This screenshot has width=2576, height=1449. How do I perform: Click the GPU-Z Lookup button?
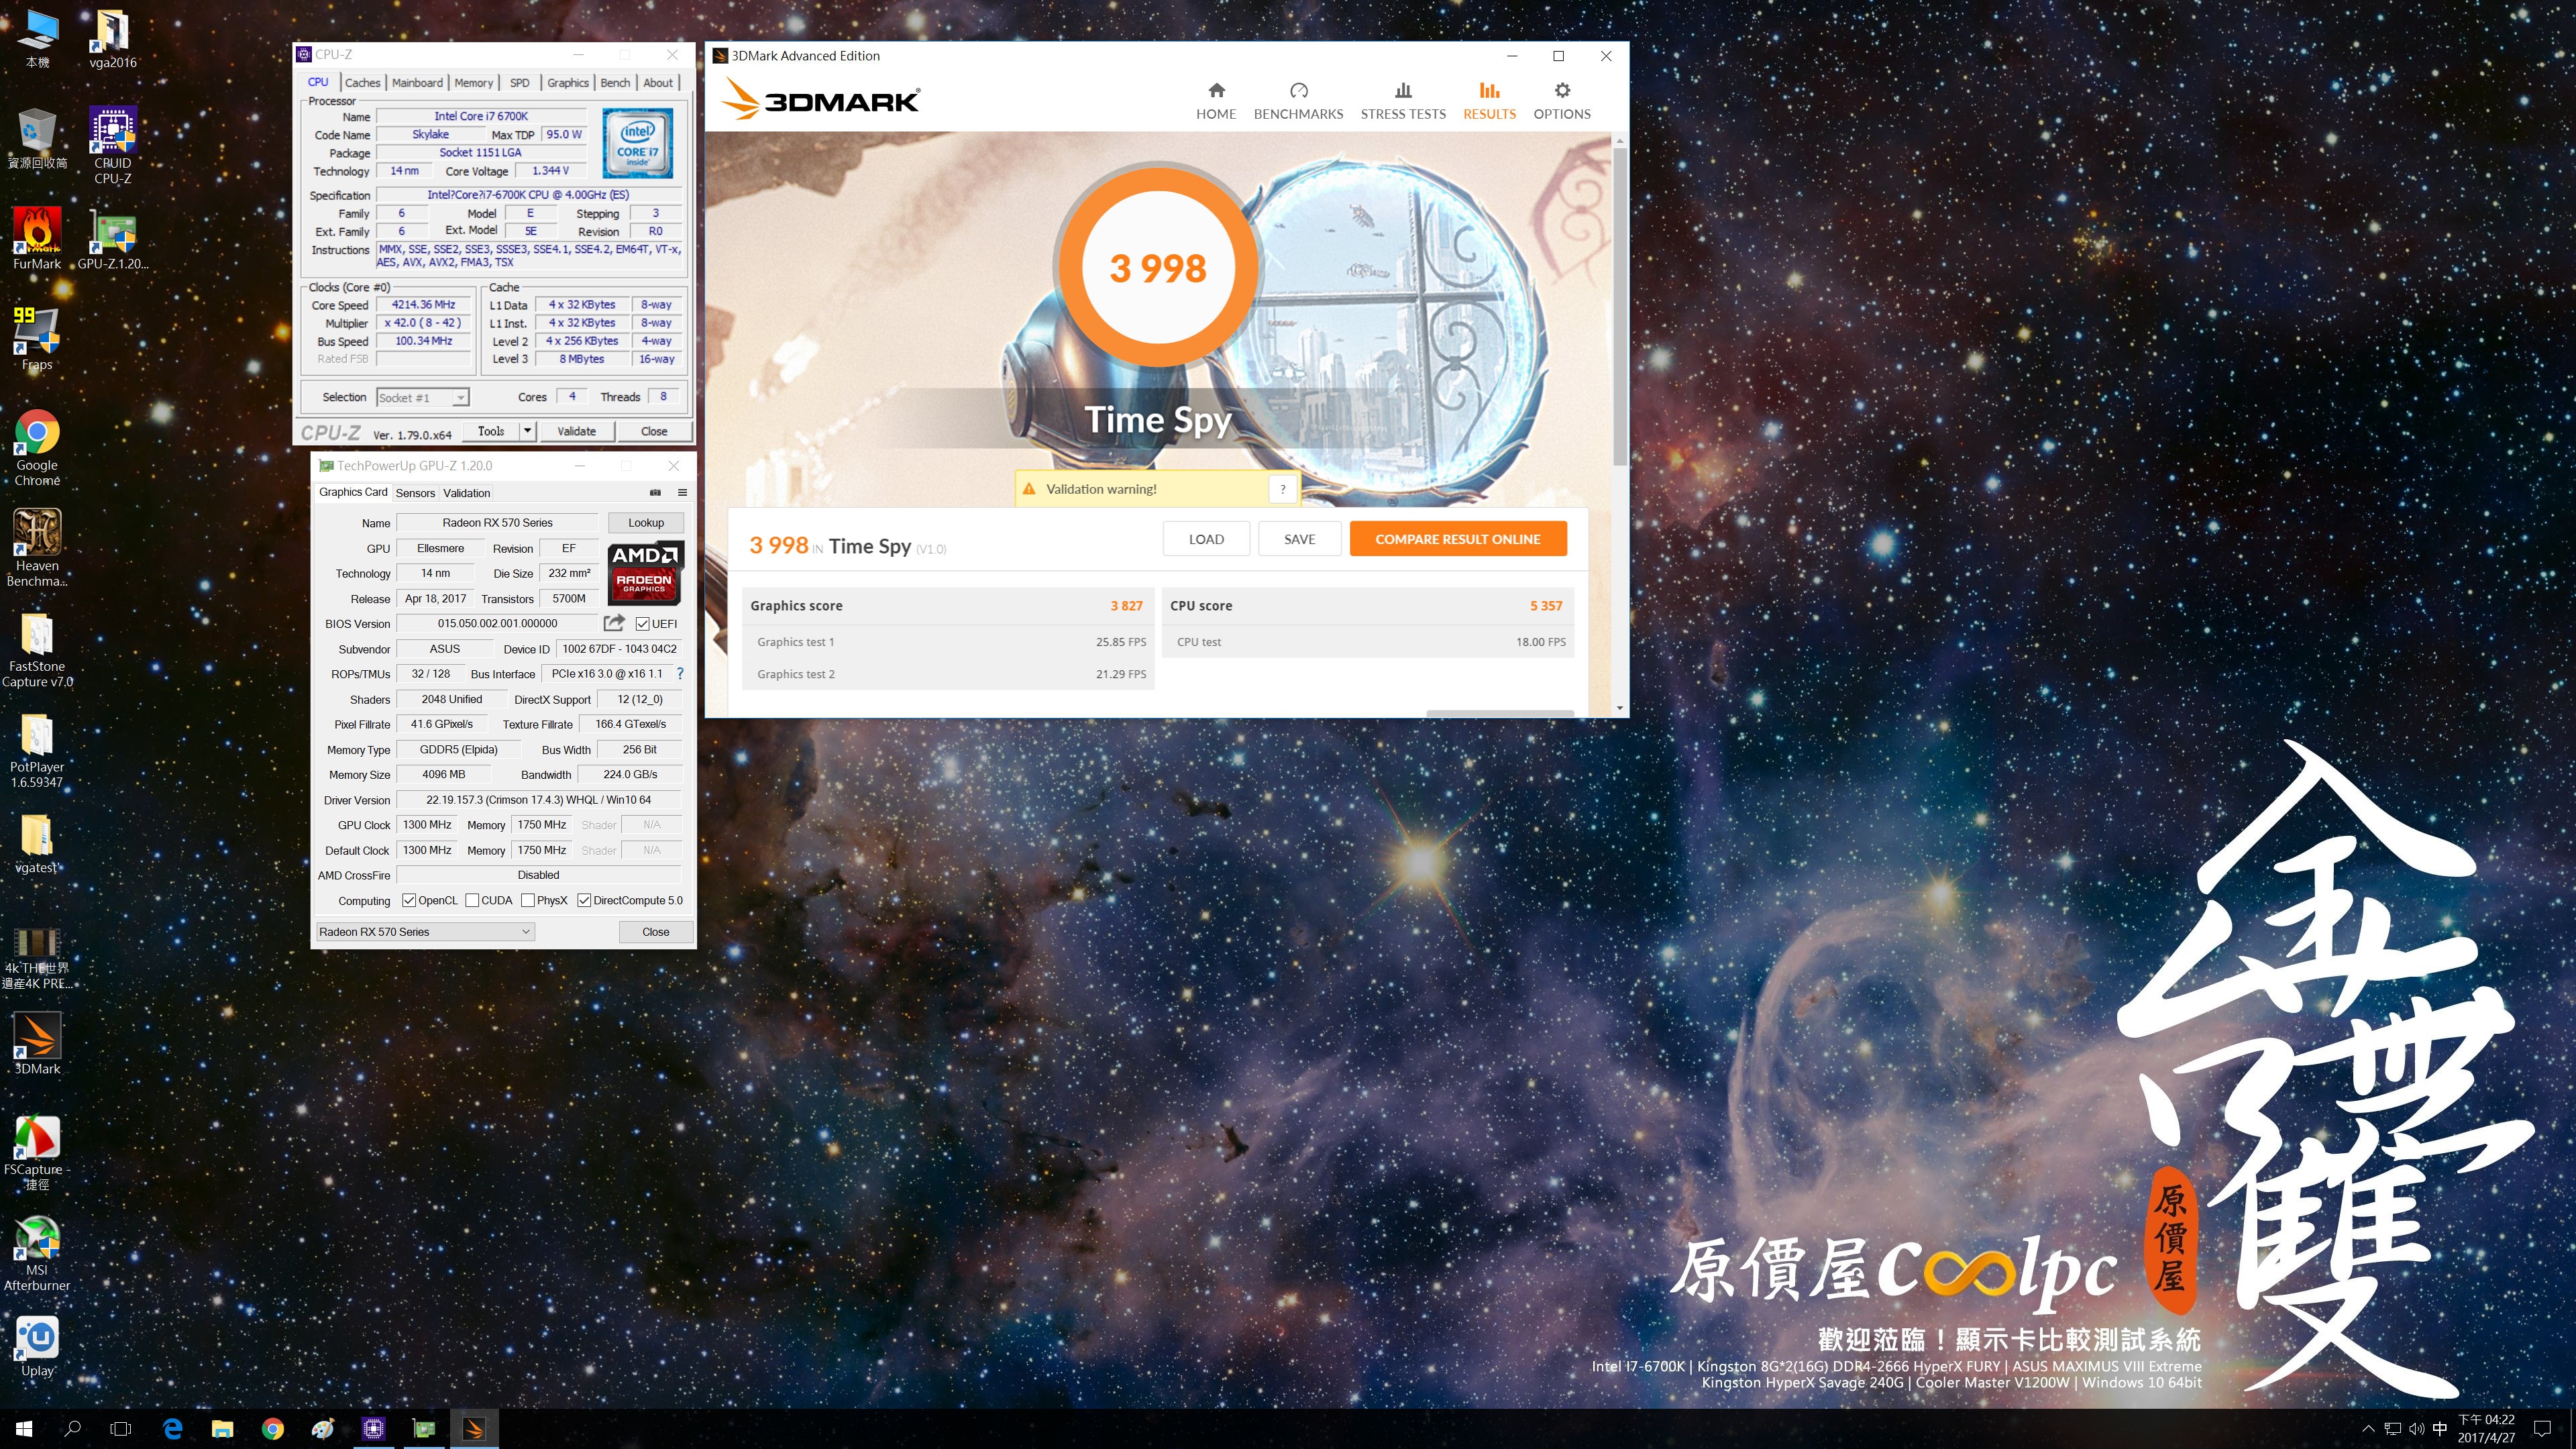tap(645, 522)
